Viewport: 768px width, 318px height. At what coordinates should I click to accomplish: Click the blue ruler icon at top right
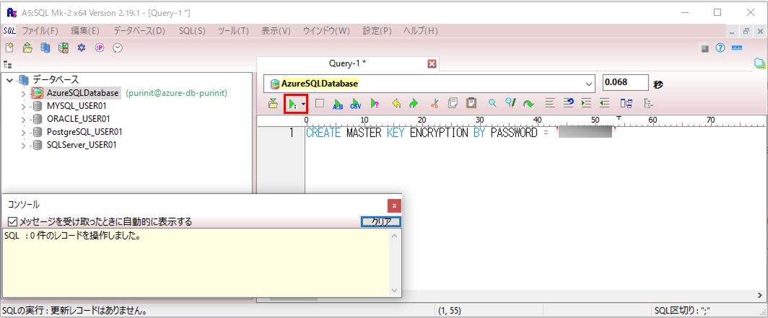click(737, 48)
